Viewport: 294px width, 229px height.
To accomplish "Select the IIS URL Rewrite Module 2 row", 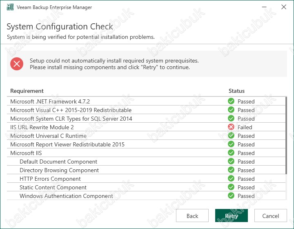I will click(146, 127).
